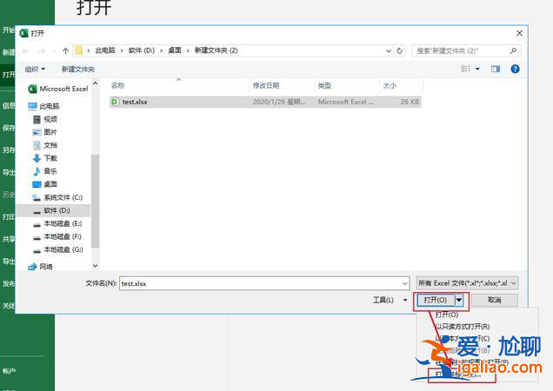Click the 26 KB size cell
553x391 pixels.
(410, 102)
